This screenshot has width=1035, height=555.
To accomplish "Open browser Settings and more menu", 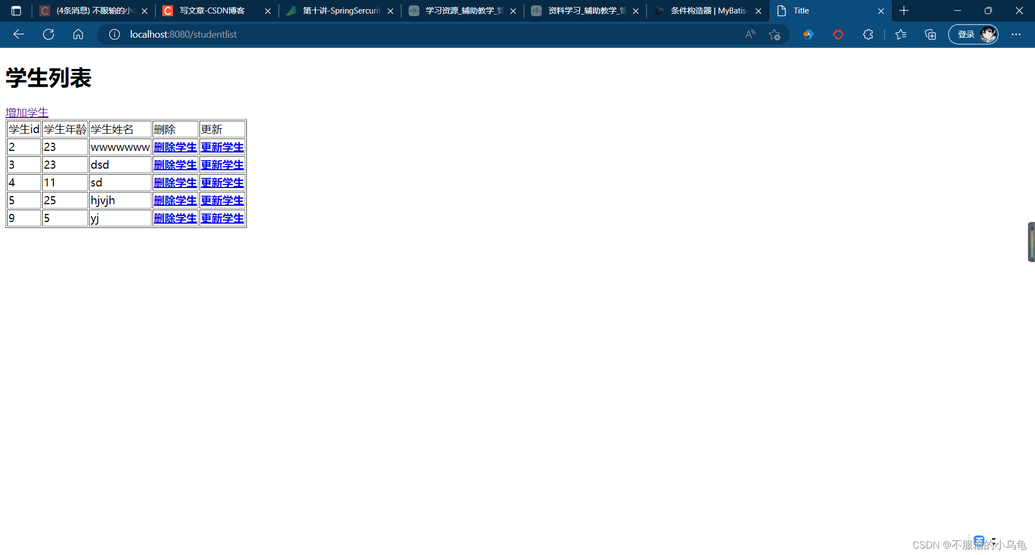I will [x=1016, y=34].
